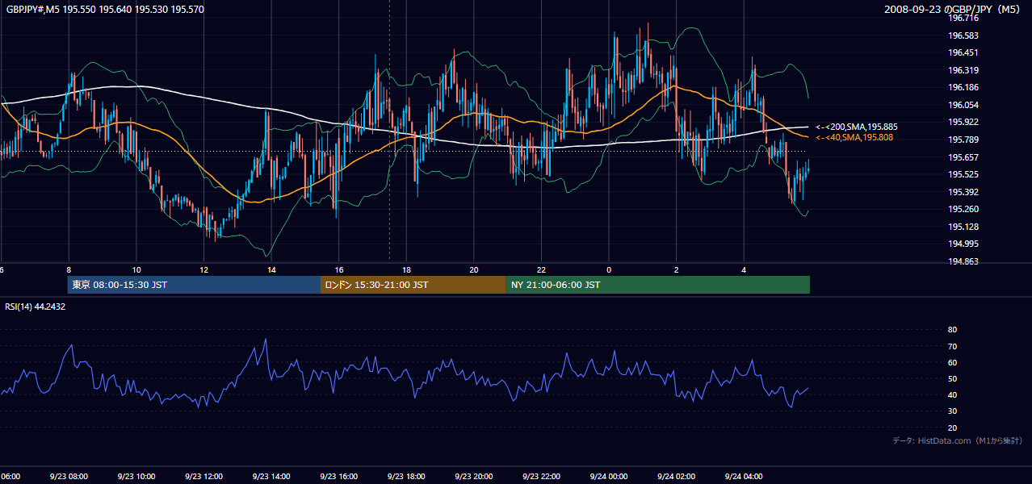Click the 9/23 22:00 time axis label
Screen dimensions: 1032x484
coord(541,477)
